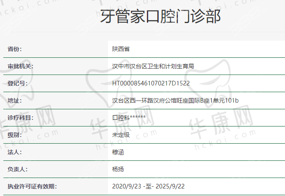Viewport: 285px width, 196px height.
Task: Select the value 陕西省
Action: coord(121,49)
